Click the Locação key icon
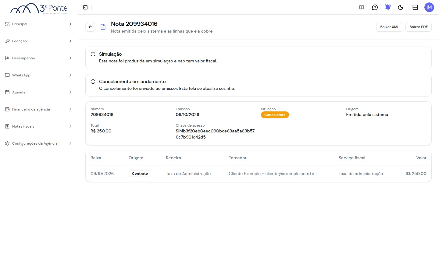The width and height of the screenshot is (439, 274). [7, 41]
